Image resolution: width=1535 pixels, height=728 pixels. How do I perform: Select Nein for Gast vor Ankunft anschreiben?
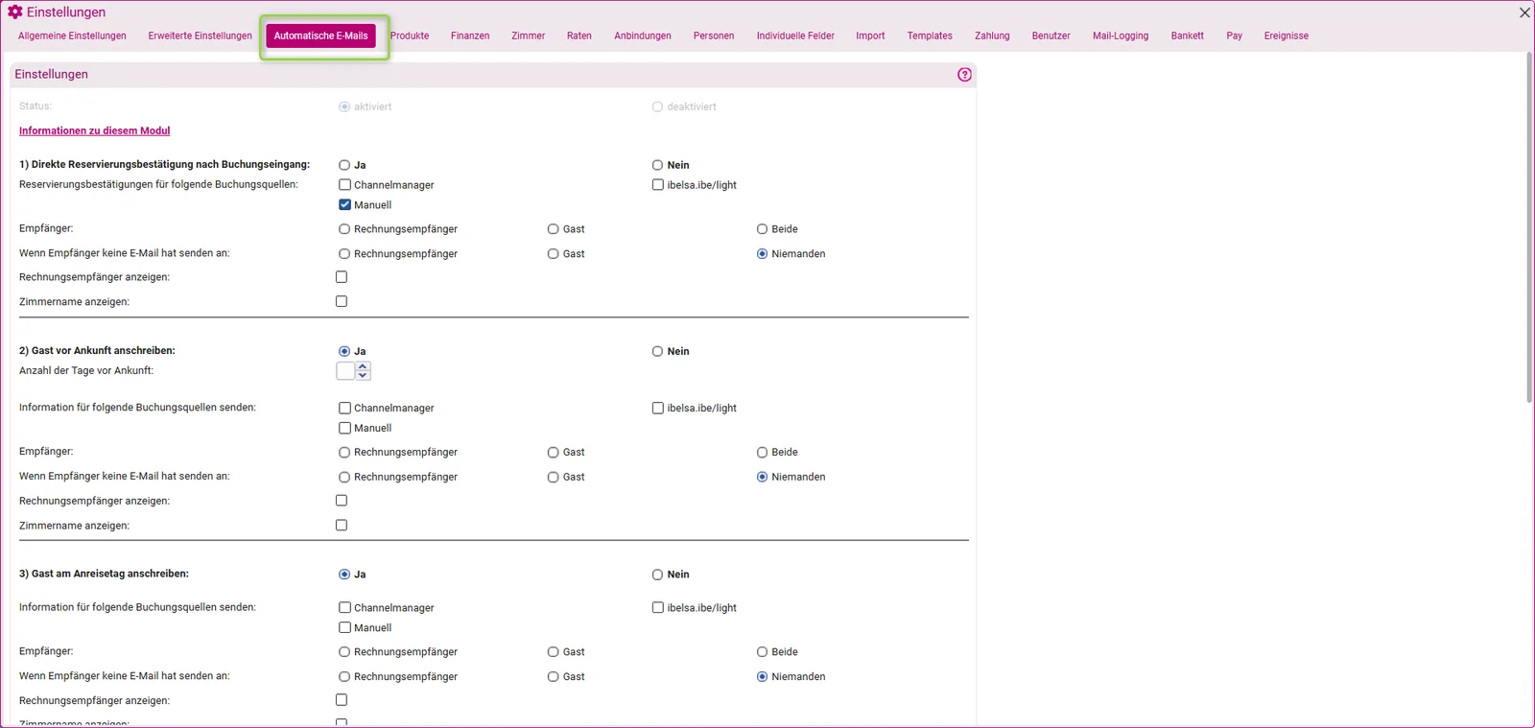coord(658,352)
